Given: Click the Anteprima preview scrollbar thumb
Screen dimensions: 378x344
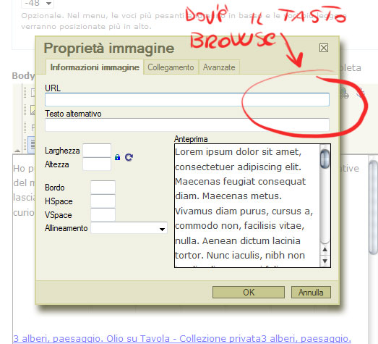Looking at the screenshot, I should click(325, 159).
